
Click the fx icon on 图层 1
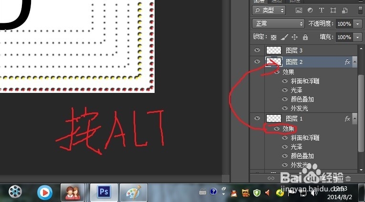[347, 119]
